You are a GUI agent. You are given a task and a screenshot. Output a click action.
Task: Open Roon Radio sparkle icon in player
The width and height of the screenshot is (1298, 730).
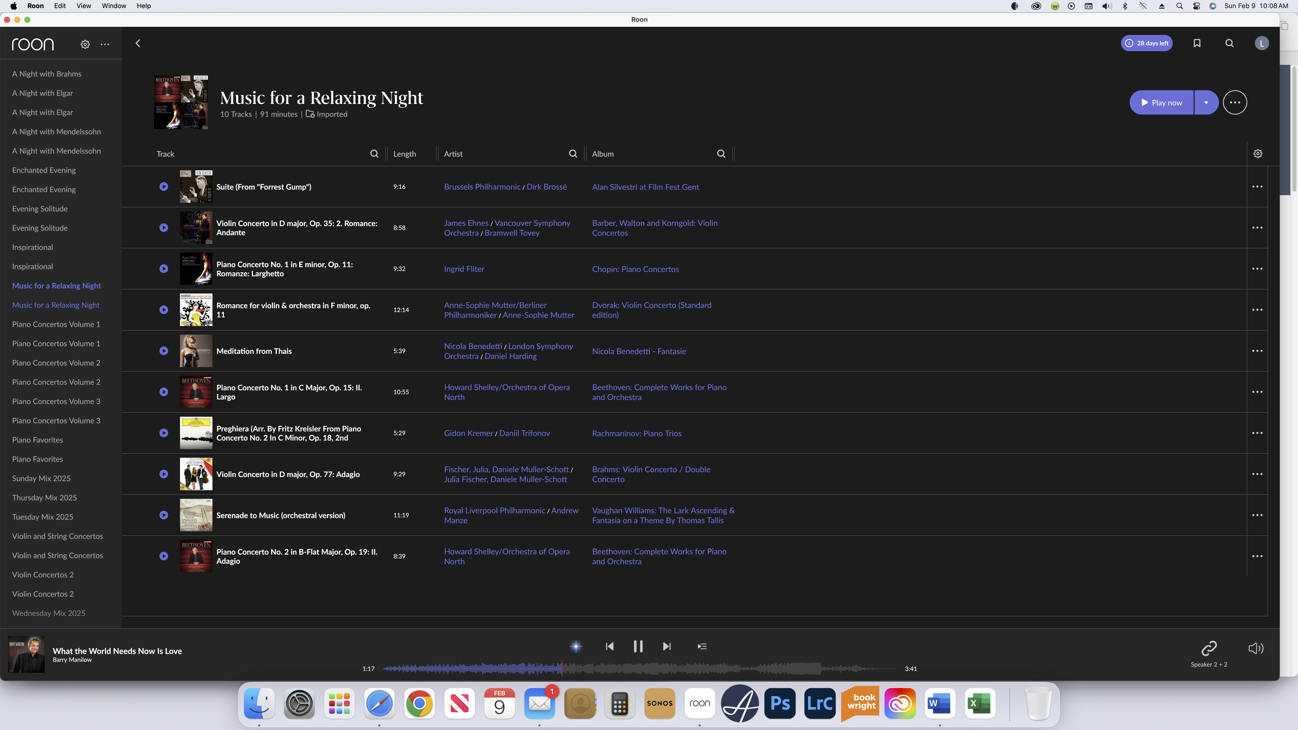pos(576,646)
